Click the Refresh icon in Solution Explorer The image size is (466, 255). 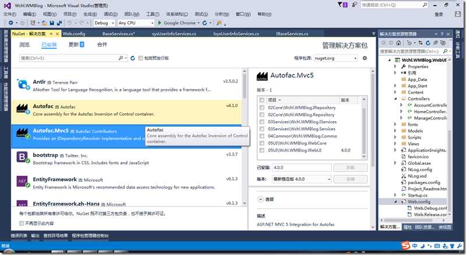coord(428,43)
